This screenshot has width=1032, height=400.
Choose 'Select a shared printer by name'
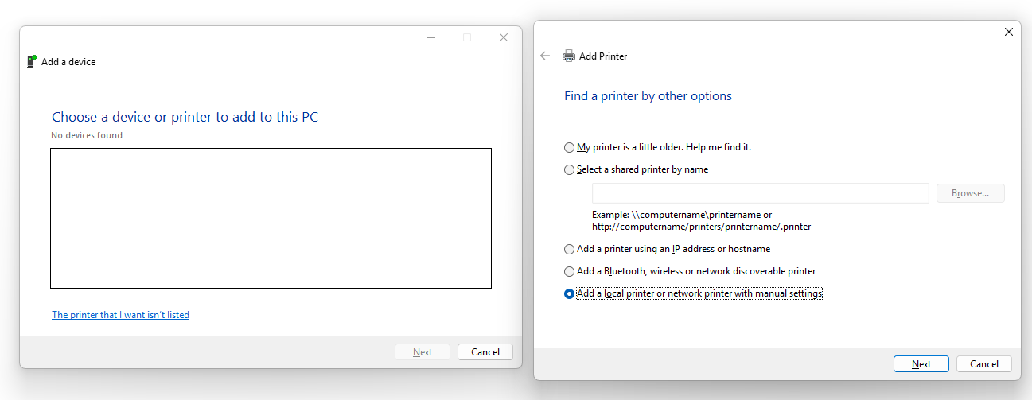pos(569,169)
